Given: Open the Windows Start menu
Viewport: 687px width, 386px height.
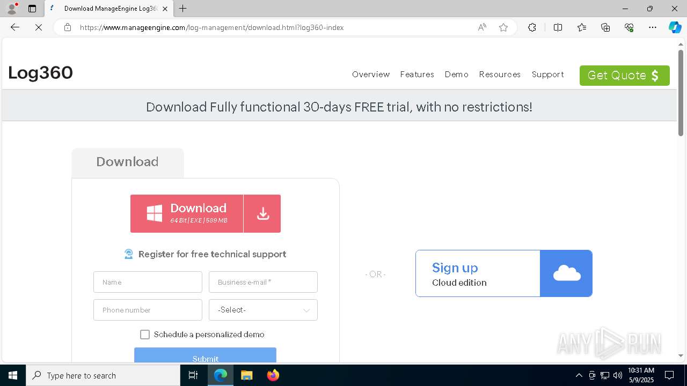Looking at the screenshot, I should [13, 375].
